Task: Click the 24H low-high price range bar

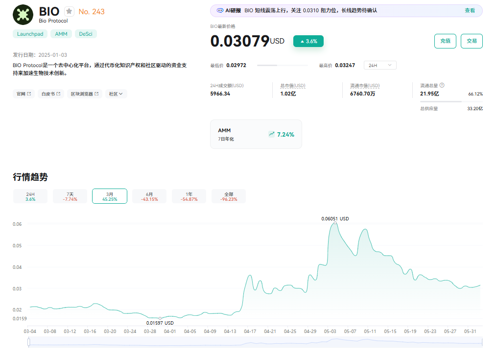Action: (x=282, y=65)
